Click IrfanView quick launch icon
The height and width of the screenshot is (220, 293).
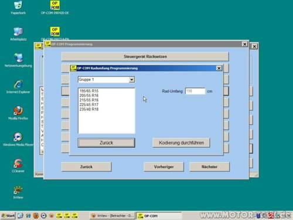[x=52, y=215]
